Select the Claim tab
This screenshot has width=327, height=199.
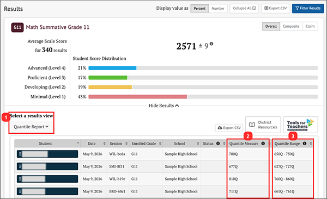pos(310,26)
